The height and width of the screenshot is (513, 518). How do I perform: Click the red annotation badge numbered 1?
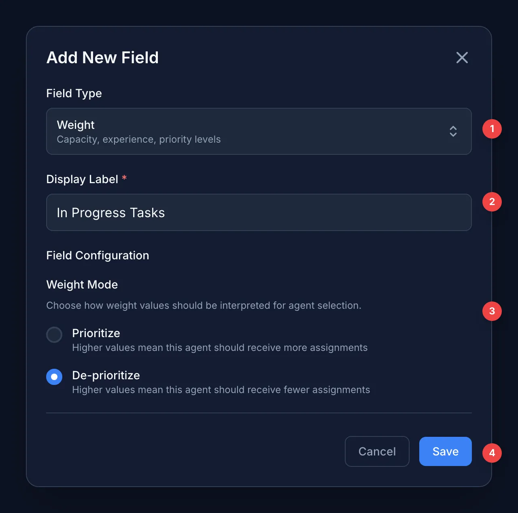pos(492,129)
